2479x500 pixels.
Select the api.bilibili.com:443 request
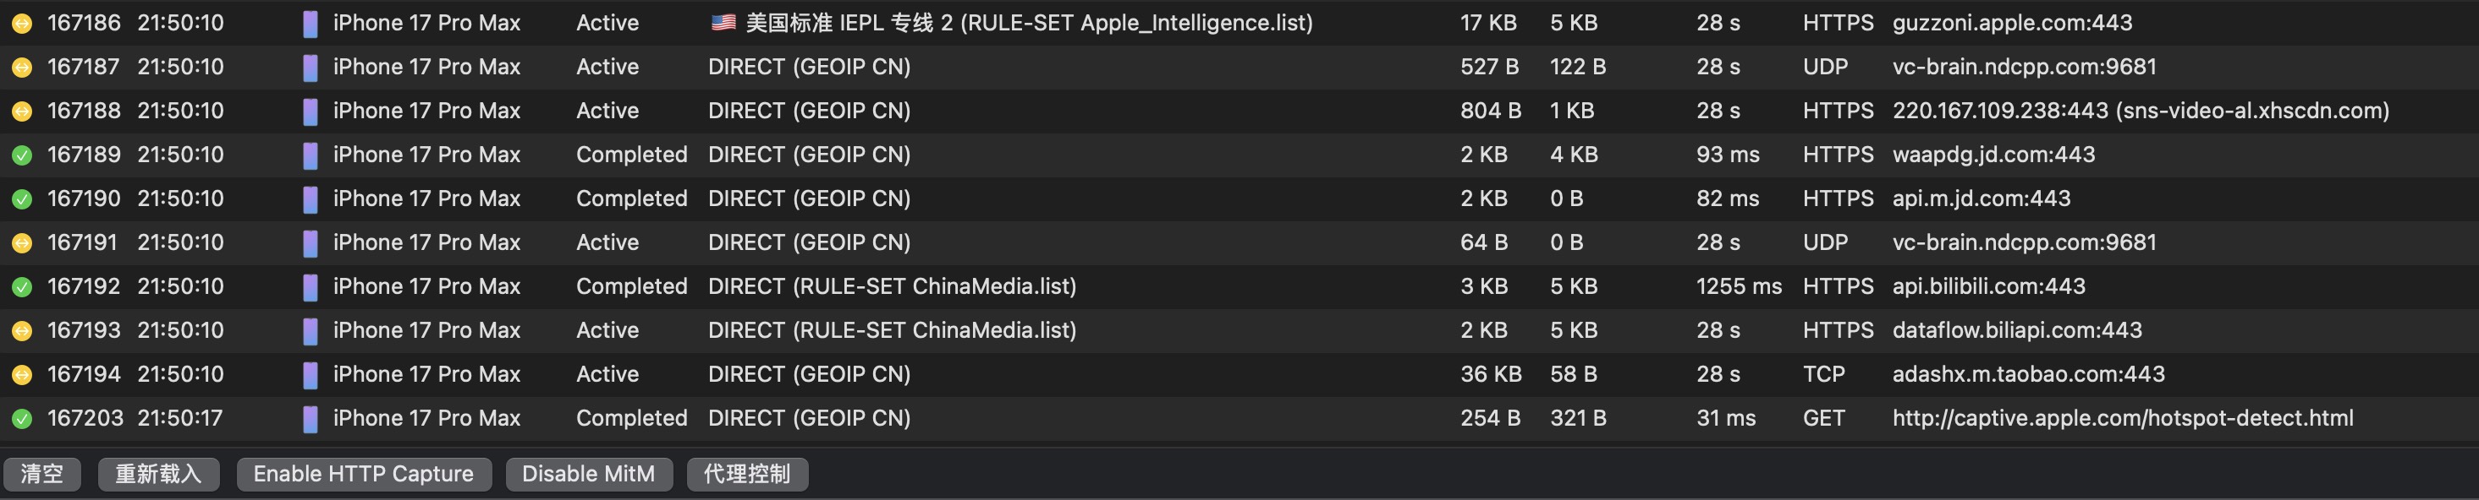(1988, 286)
